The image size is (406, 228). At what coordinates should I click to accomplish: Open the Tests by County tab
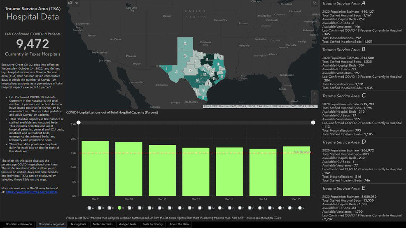(x=152, y=224)
